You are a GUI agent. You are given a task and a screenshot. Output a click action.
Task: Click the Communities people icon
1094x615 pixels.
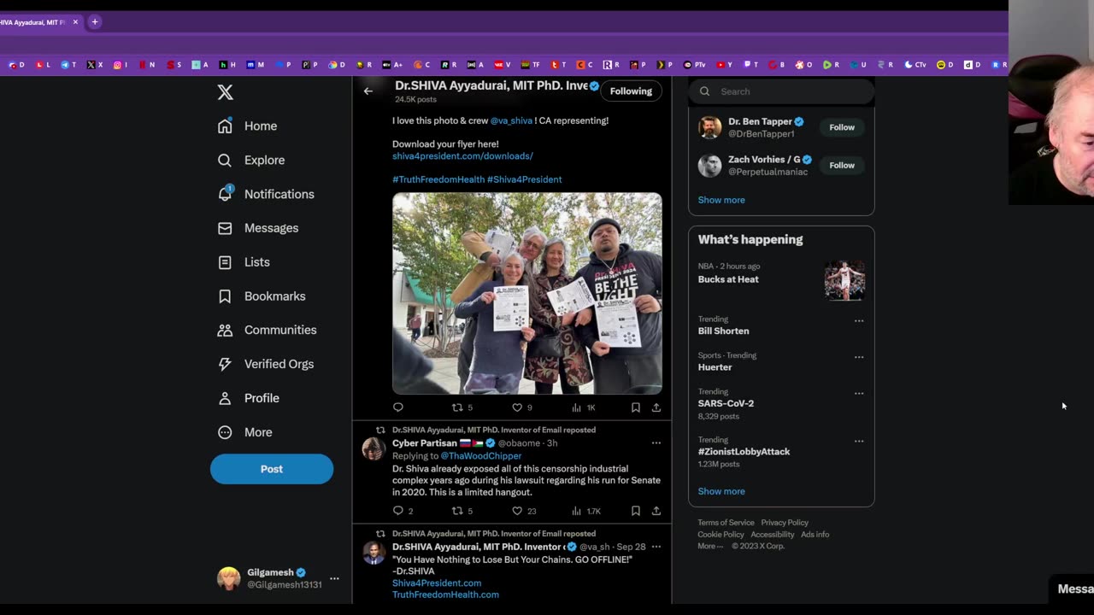(225, 330)
